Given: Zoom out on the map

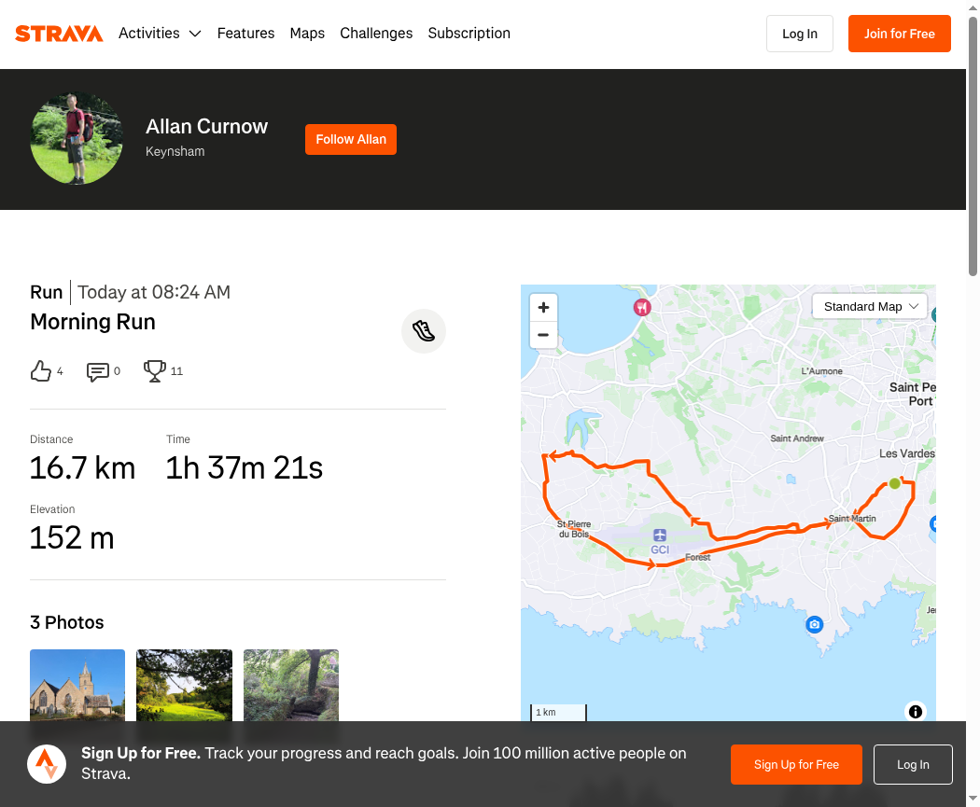Looking at the screenshot, I should (x=543, y=335).
